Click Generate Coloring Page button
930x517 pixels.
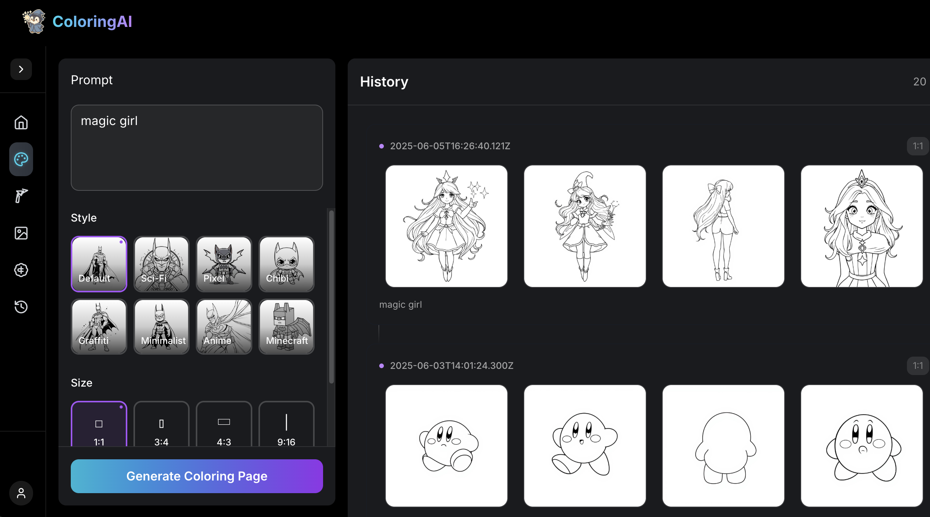[x=197, y=476]
